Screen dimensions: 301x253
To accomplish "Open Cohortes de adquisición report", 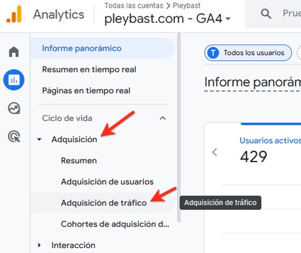I will click(115, 224).
